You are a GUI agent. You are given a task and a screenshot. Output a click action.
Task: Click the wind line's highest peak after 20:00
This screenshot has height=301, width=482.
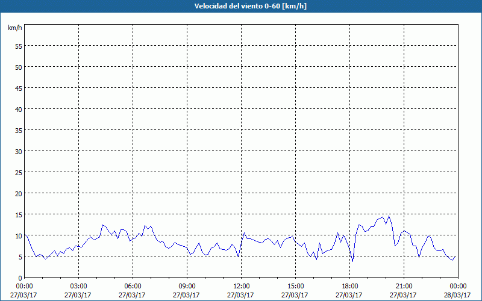click(389, 216)
